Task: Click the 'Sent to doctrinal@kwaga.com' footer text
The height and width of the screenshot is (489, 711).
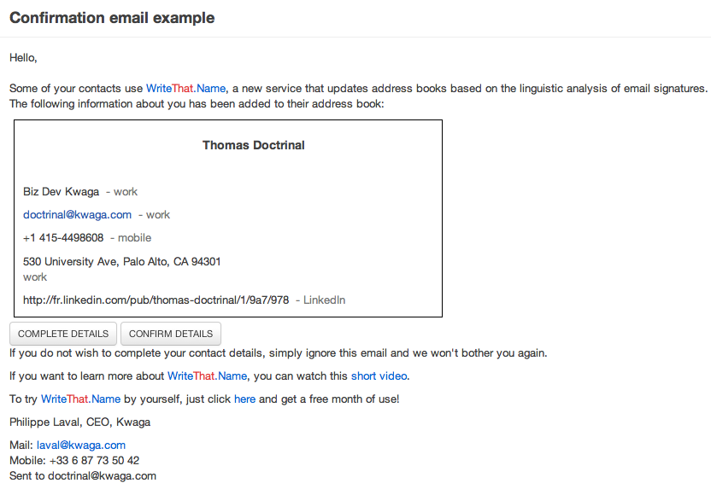Action: 83,476
